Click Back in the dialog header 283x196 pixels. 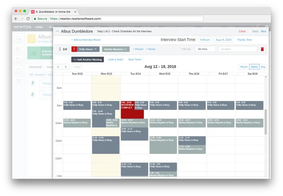click(255, 31)
